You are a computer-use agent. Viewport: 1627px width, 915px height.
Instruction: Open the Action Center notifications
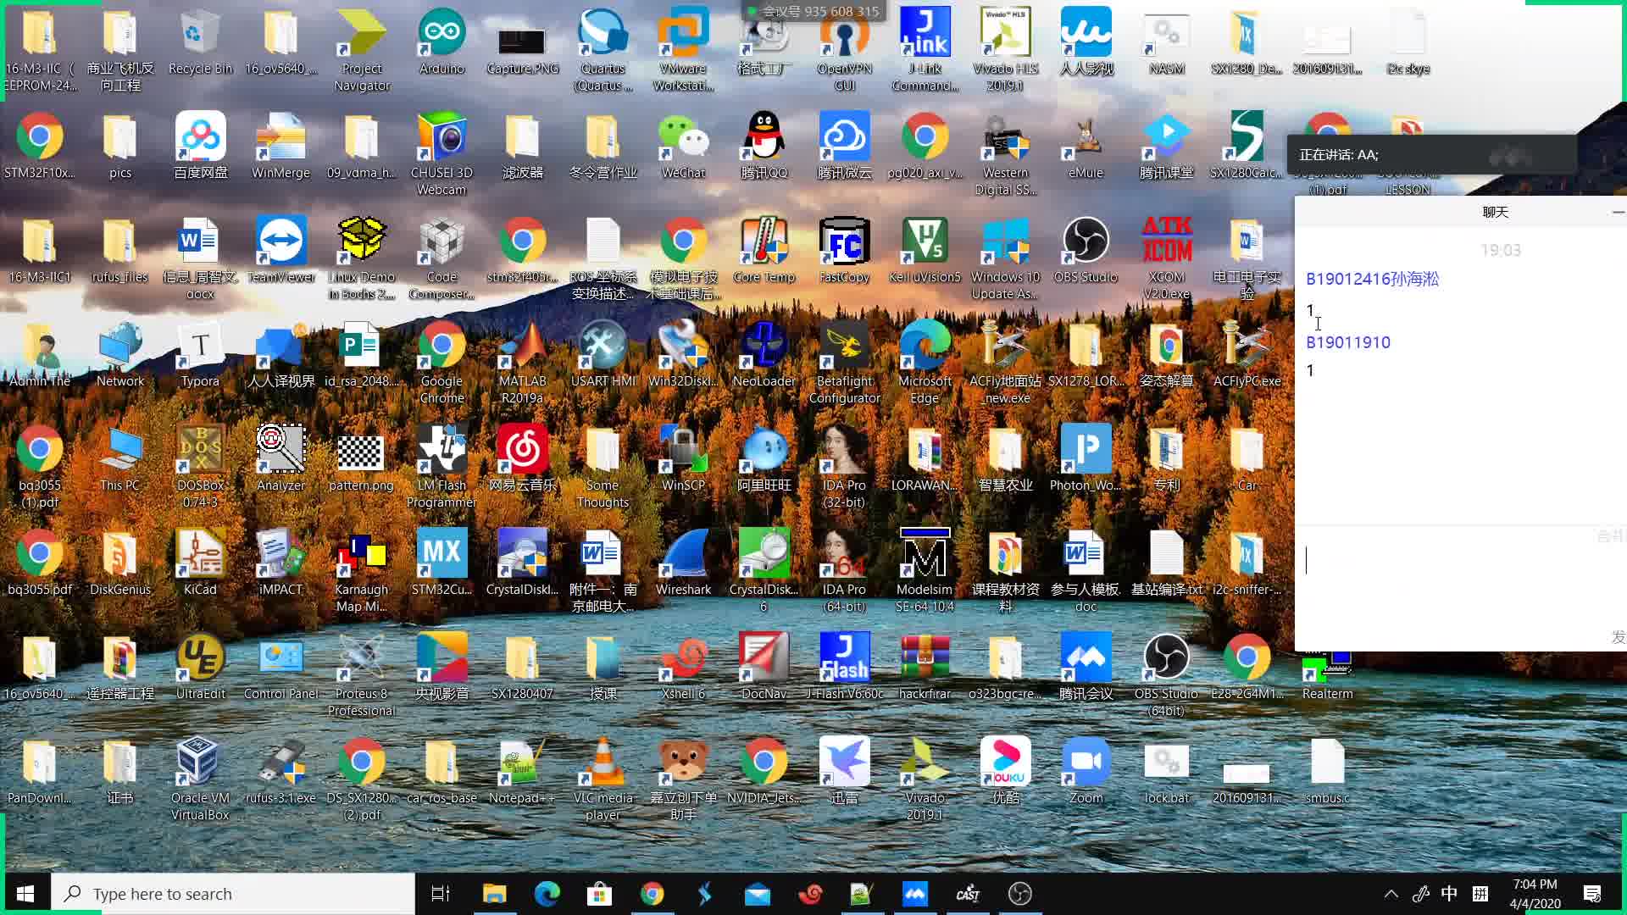tap(1591, 894)
